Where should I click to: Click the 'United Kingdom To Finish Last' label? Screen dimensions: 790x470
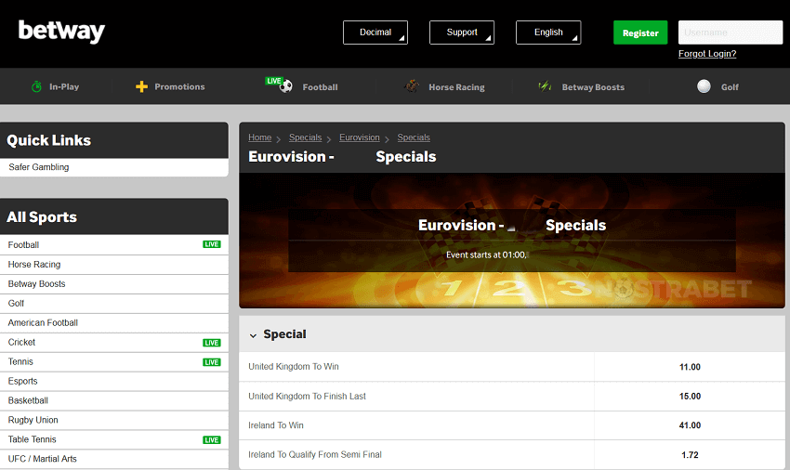tap(307, 397)
